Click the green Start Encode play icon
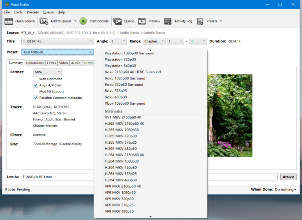Screen dimensions: 302x220 coord(83,21)
